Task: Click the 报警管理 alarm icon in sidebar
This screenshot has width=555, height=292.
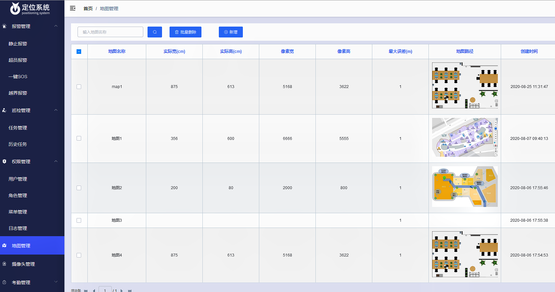Action: (4, 26)
